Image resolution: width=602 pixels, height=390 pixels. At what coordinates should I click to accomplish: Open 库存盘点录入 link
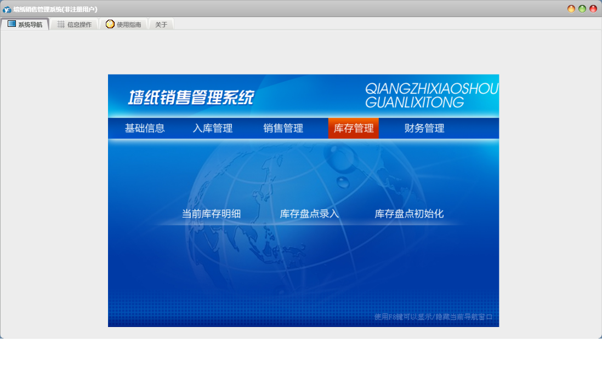[309, 214]
